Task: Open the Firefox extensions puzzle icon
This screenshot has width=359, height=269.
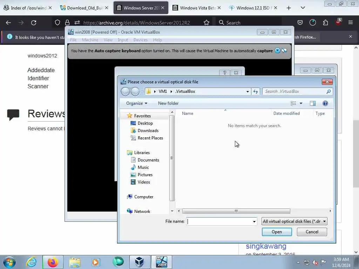Action: tap(325, 22)
